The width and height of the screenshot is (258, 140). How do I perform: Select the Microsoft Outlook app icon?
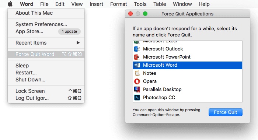137,49
